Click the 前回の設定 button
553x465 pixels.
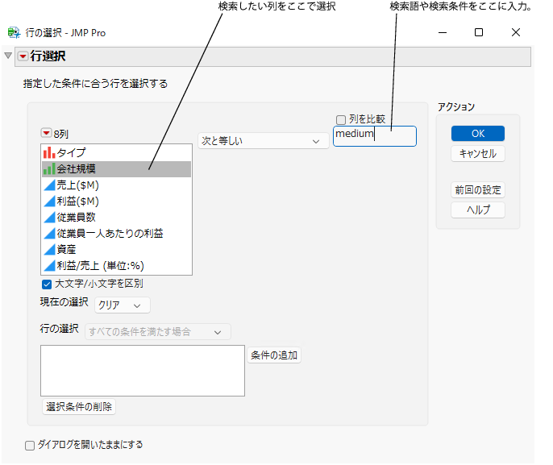(478, 190)
